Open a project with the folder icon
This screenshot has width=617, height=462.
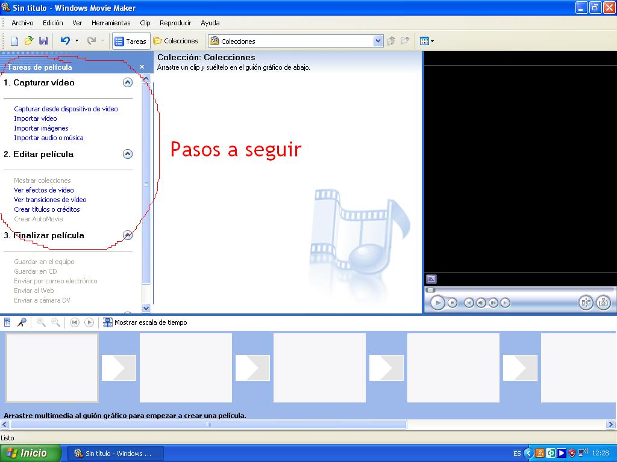coord(29,41)
